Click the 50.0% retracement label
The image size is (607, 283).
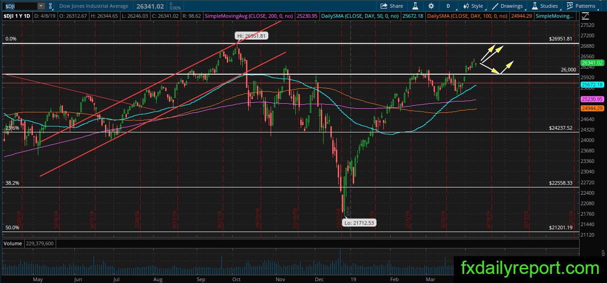pos(12,227)
